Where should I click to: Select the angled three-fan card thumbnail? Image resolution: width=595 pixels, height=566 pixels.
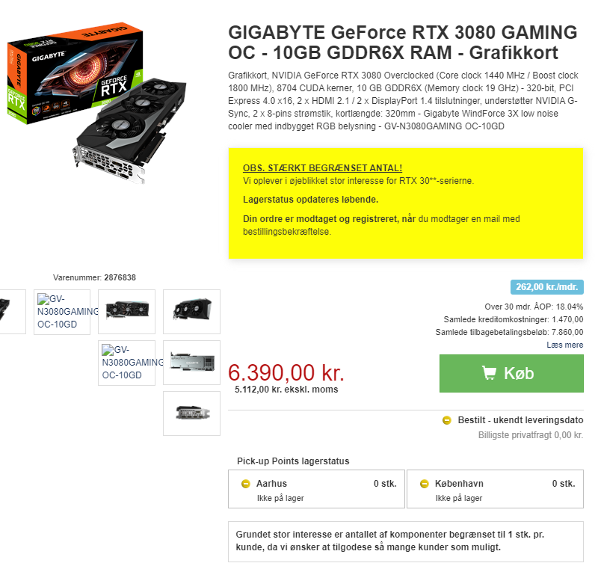pyautogui.click(x=191, y=312)
